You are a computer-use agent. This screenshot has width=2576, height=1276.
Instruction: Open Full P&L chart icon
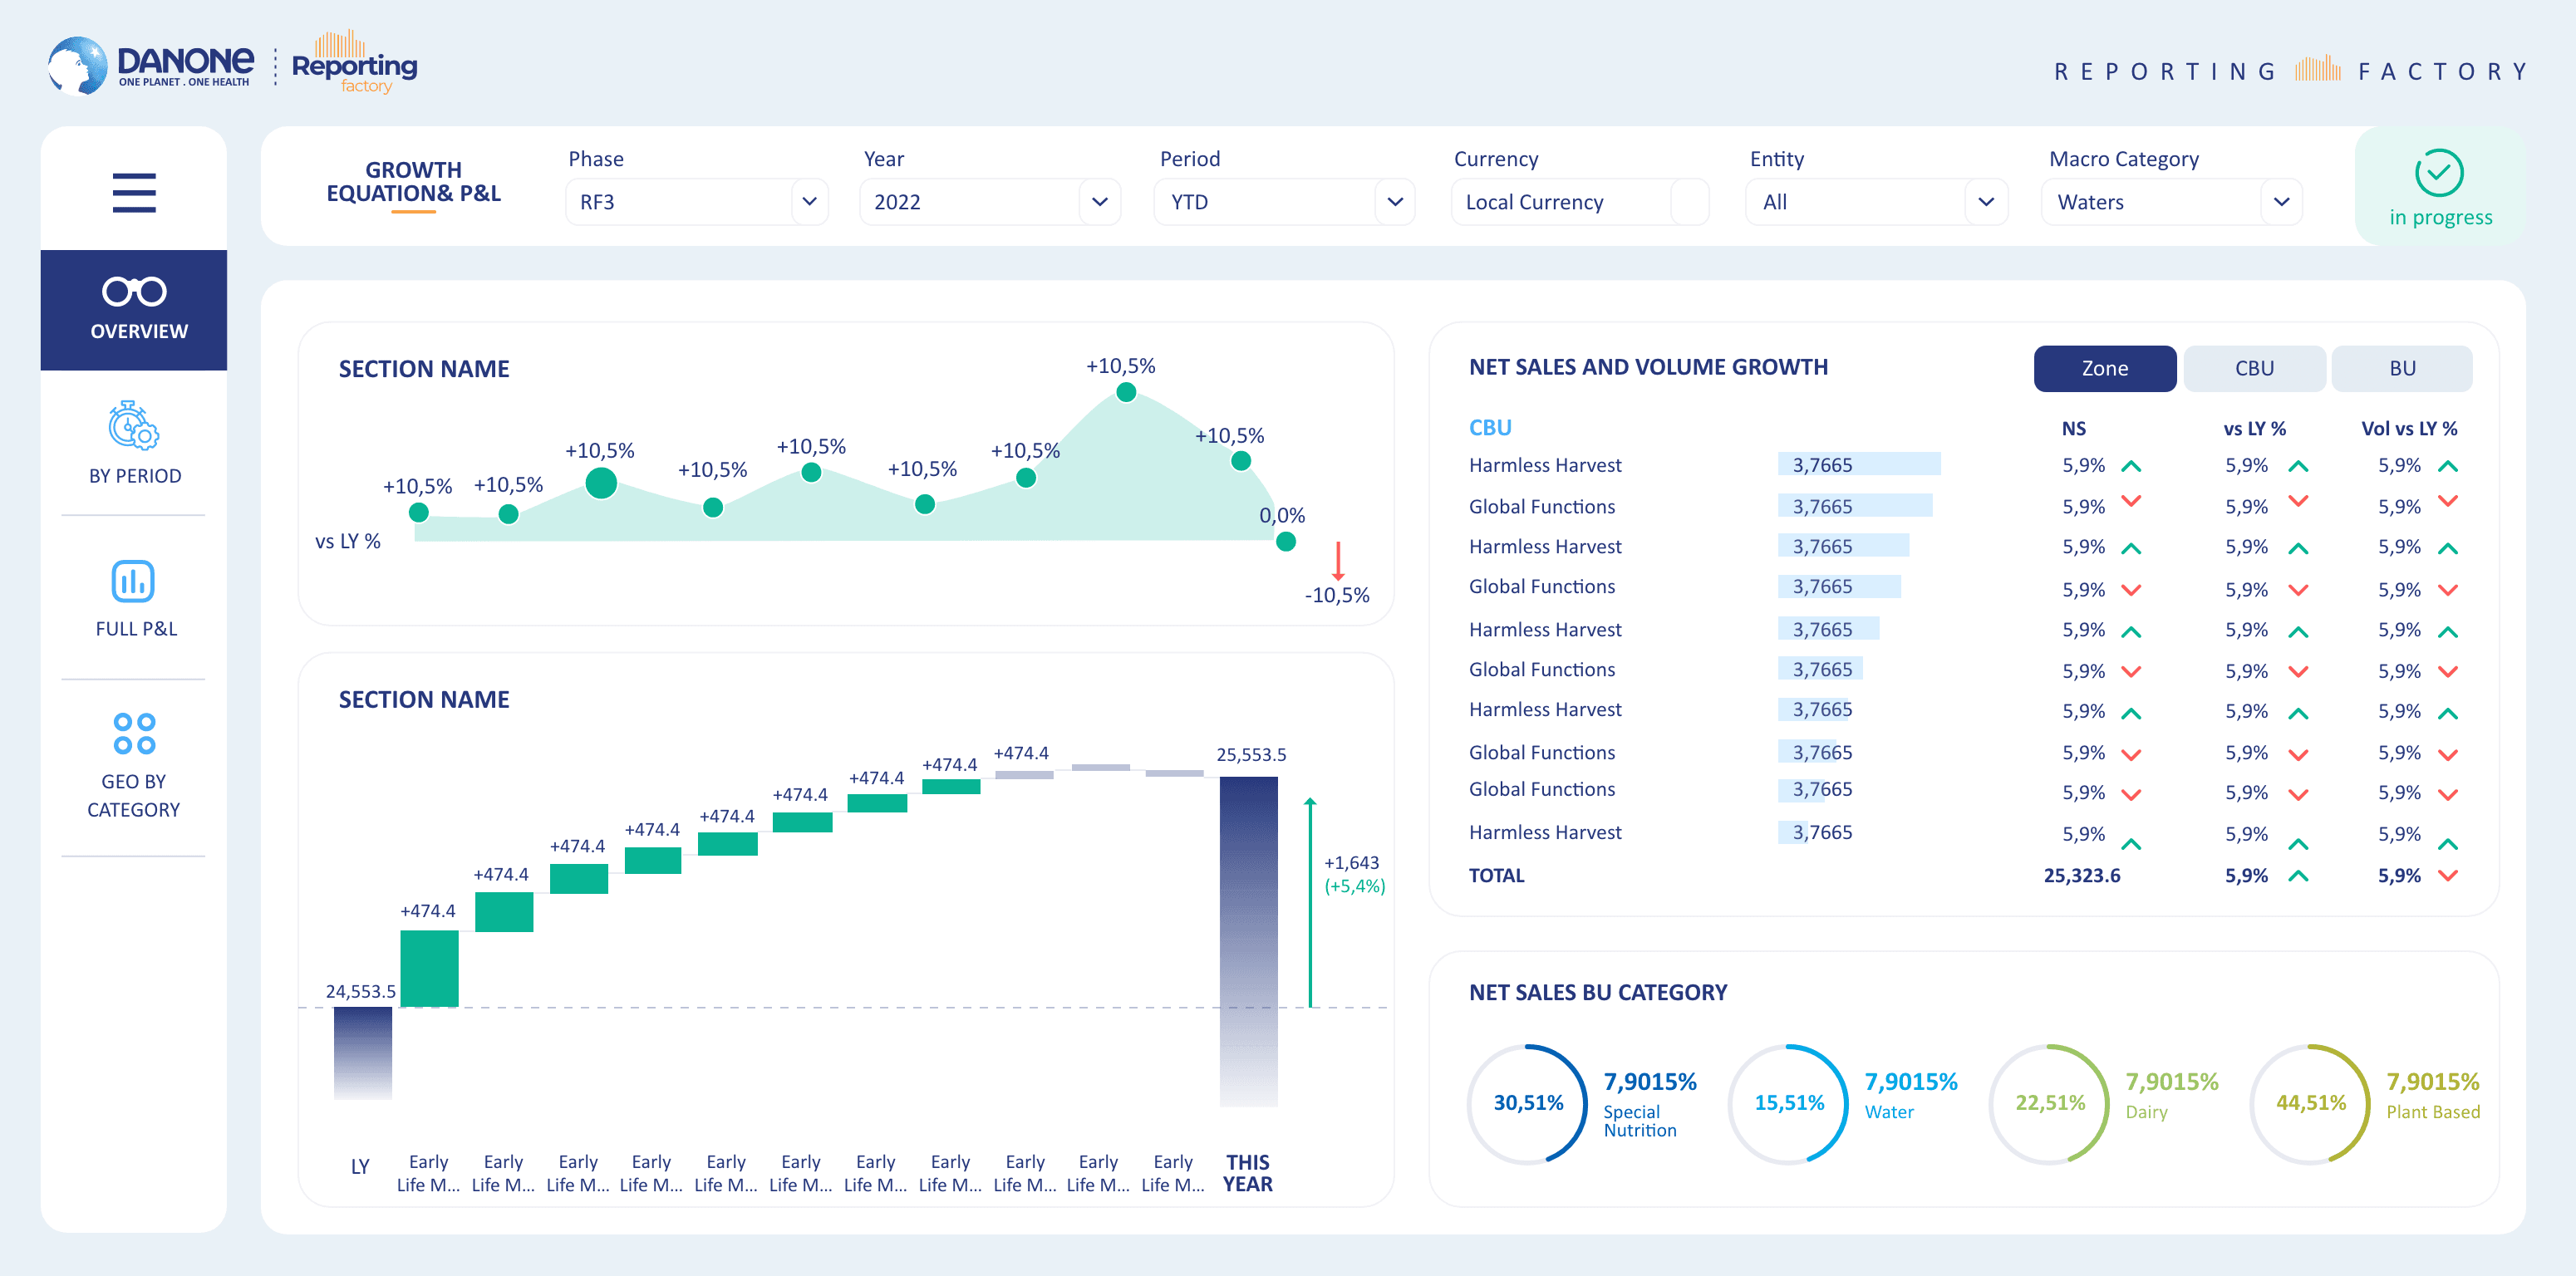133,581
